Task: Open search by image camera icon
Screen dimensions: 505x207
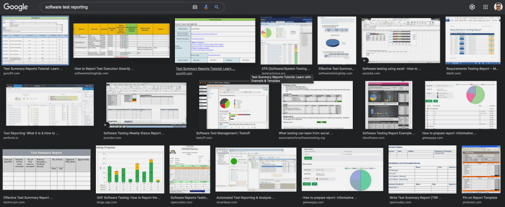Action: pos(195,7)
